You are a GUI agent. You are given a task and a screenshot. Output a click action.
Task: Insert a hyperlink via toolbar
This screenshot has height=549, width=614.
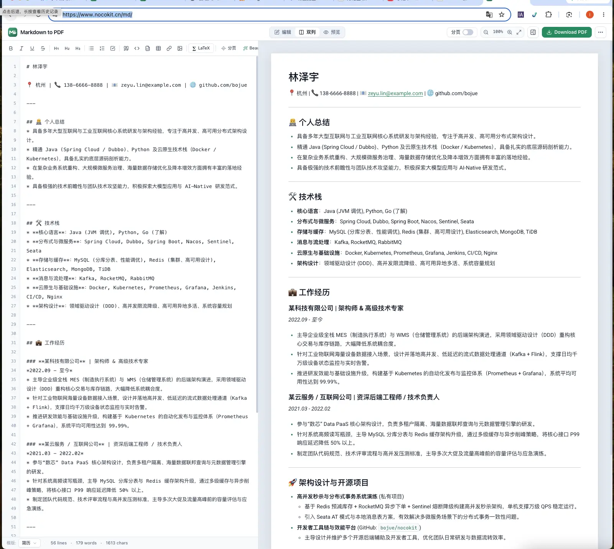point(169,48)
